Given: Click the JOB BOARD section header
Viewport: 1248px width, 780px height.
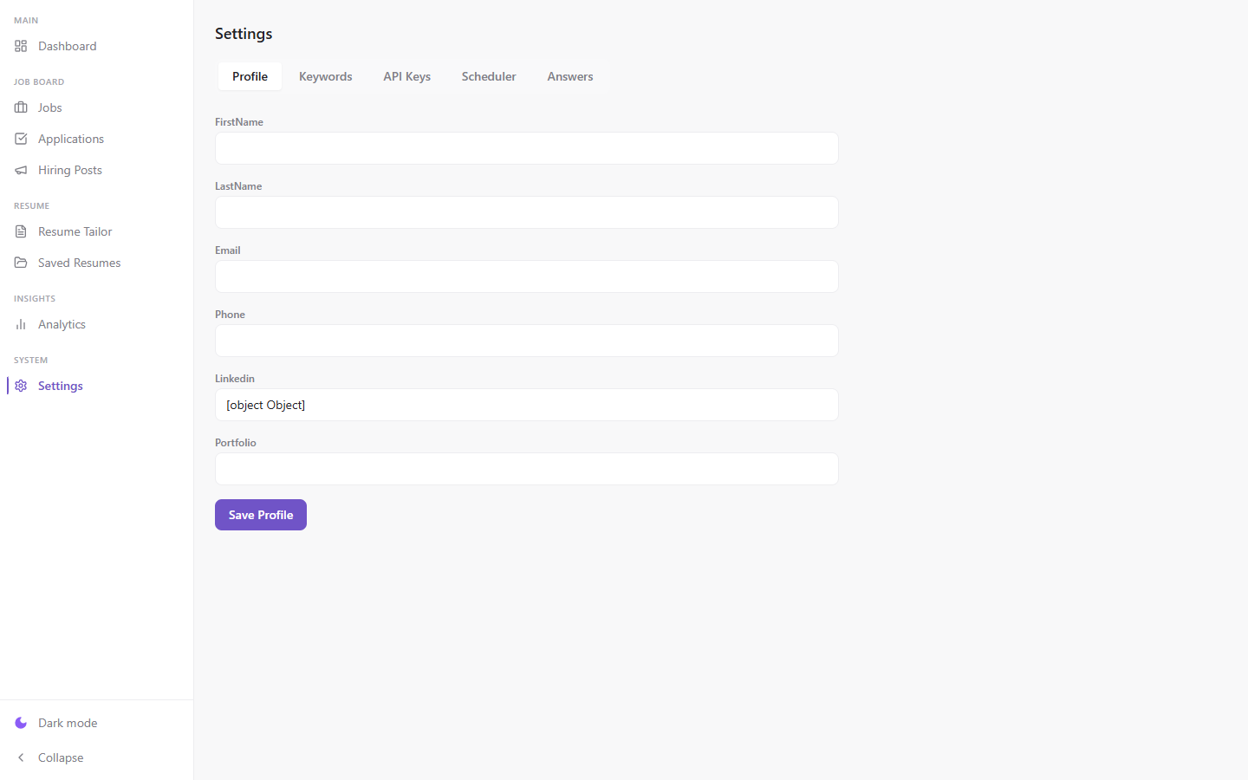Looking at the screenshot, I should (39, 82).
